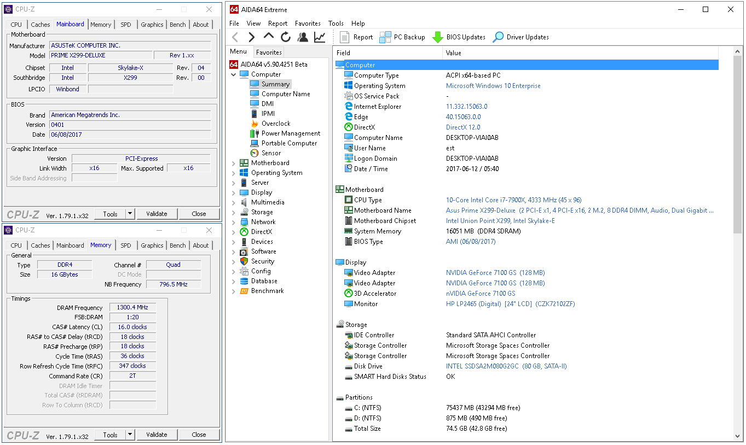Expand the Server tree node
The height and width of the screenshot is (445, 746).
(x=234, y=183)
